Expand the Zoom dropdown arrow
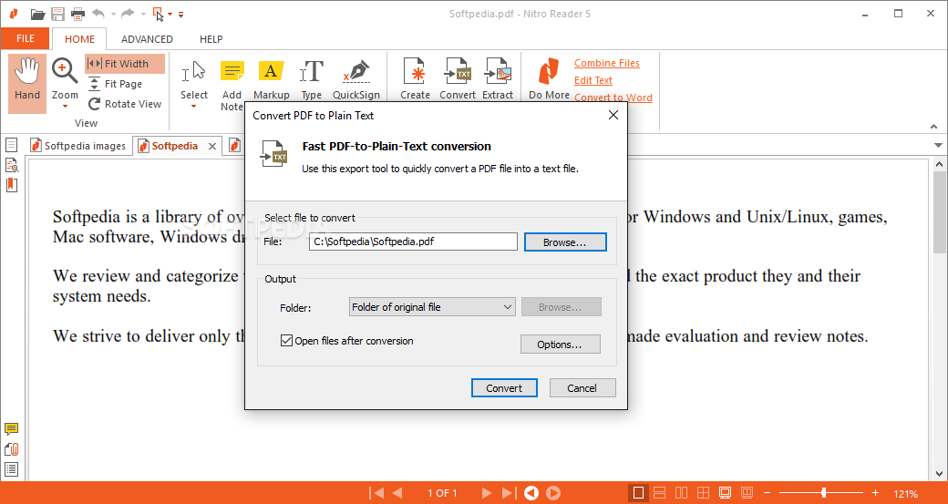The image size is (948, 504). tap(65, 108)
